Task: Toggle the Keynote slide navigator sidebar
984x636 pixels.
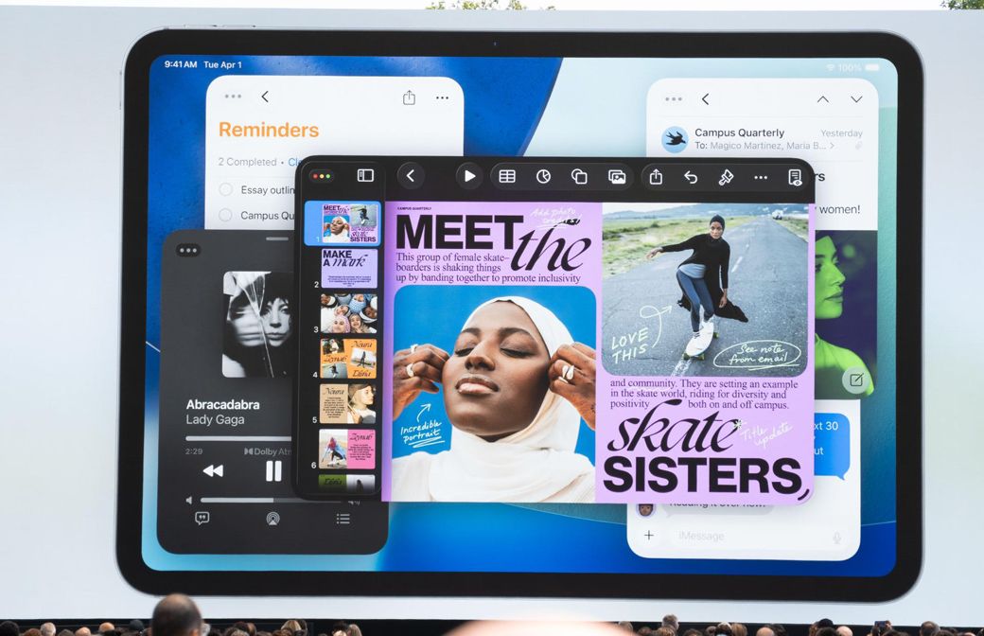Action: point(365,176)
